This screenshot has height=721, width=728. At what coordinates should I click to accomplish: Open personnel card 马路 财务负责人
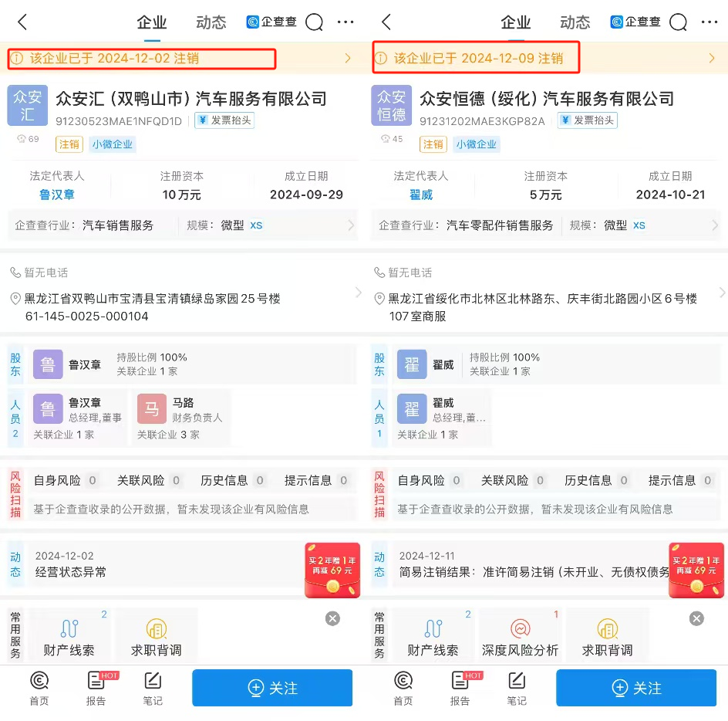pyautogui.click(x=181, y=418)
